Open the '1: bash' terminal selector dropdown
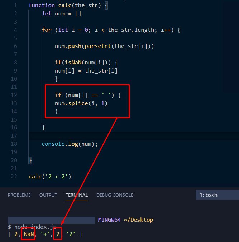The image size is (239, 242). (217, 195)
